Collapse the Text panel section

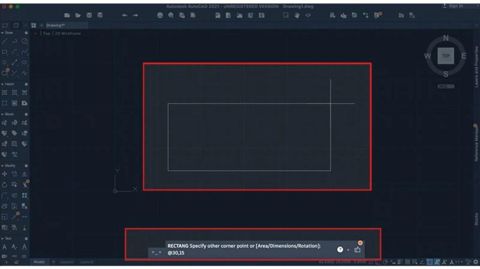tap(2, 238)
